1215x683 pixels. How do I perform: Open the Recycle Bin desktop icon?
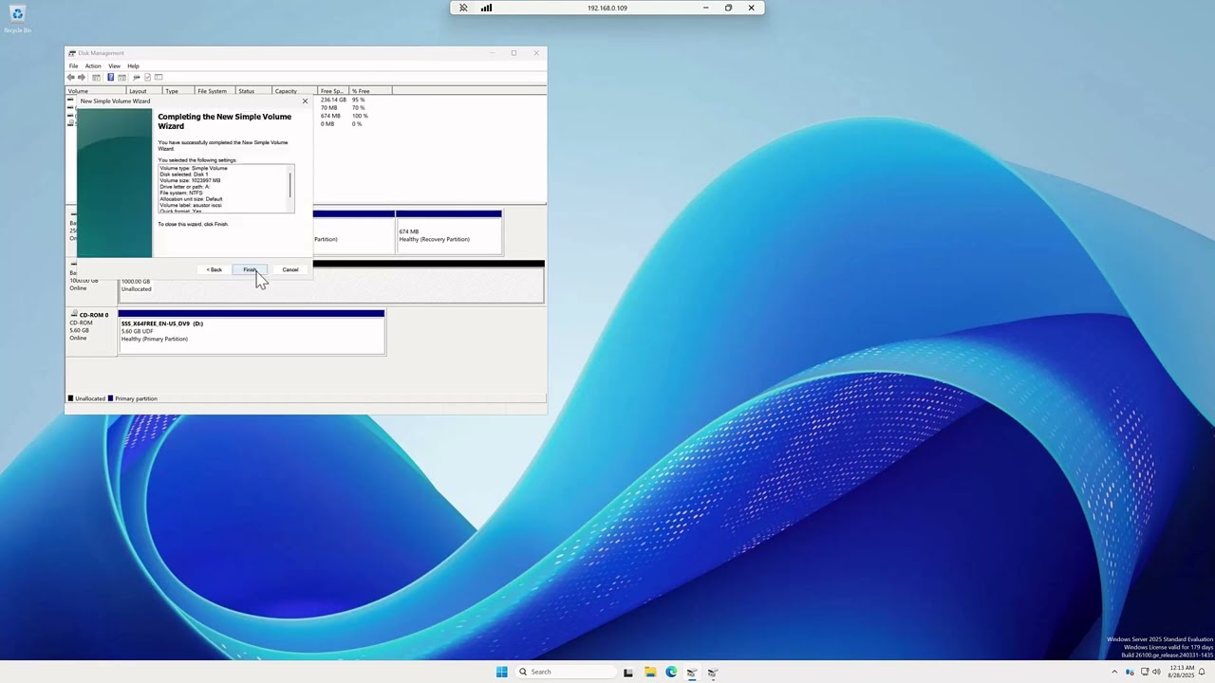17,19
